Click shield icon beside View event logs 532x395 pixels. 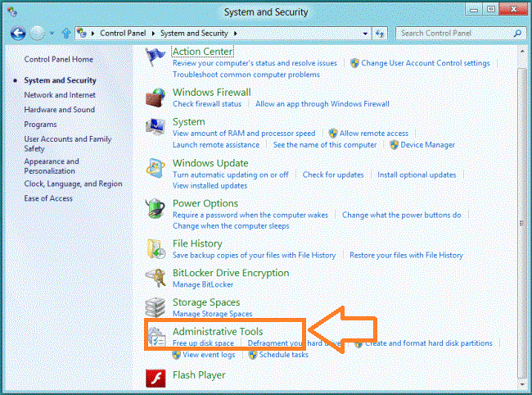177,355
